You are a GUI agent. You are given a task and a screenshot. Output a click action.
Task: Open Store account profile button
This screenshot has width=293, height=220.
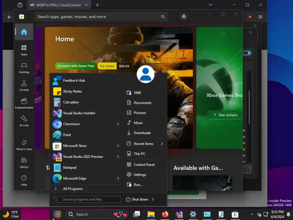[x=184, y=16]
